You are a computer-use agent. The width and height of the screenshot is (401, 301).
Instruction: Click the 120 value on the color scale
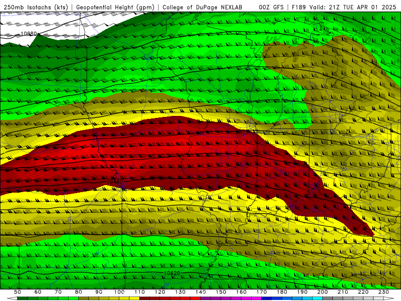(x=160, y=292)
